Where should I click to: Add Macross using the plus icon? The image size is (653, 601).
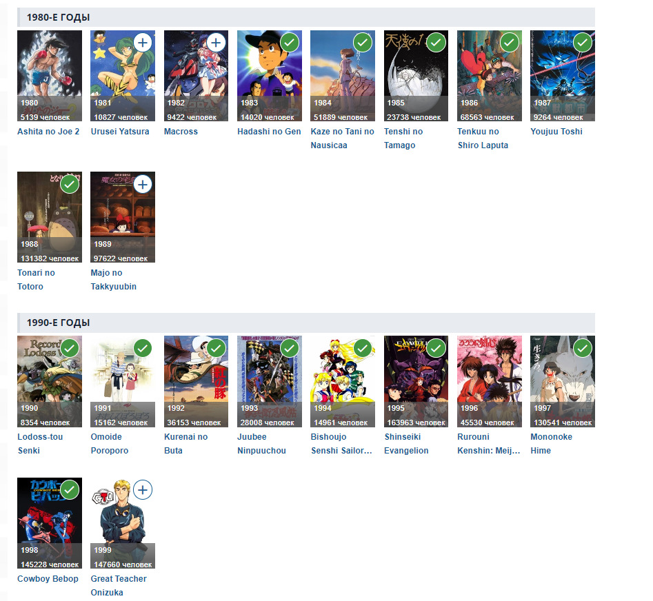pyautogui.click(x=216, y=43)
